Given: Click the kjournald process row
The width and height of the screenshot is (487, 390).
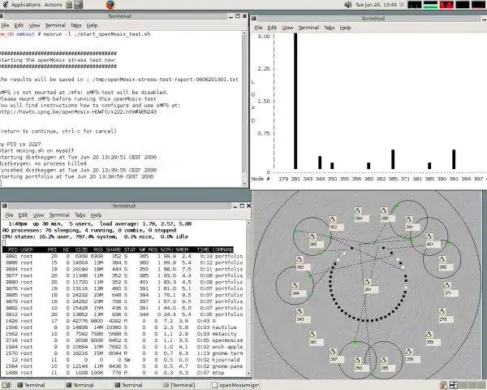Looking at the screenshot, I should [x=123, y=360].
